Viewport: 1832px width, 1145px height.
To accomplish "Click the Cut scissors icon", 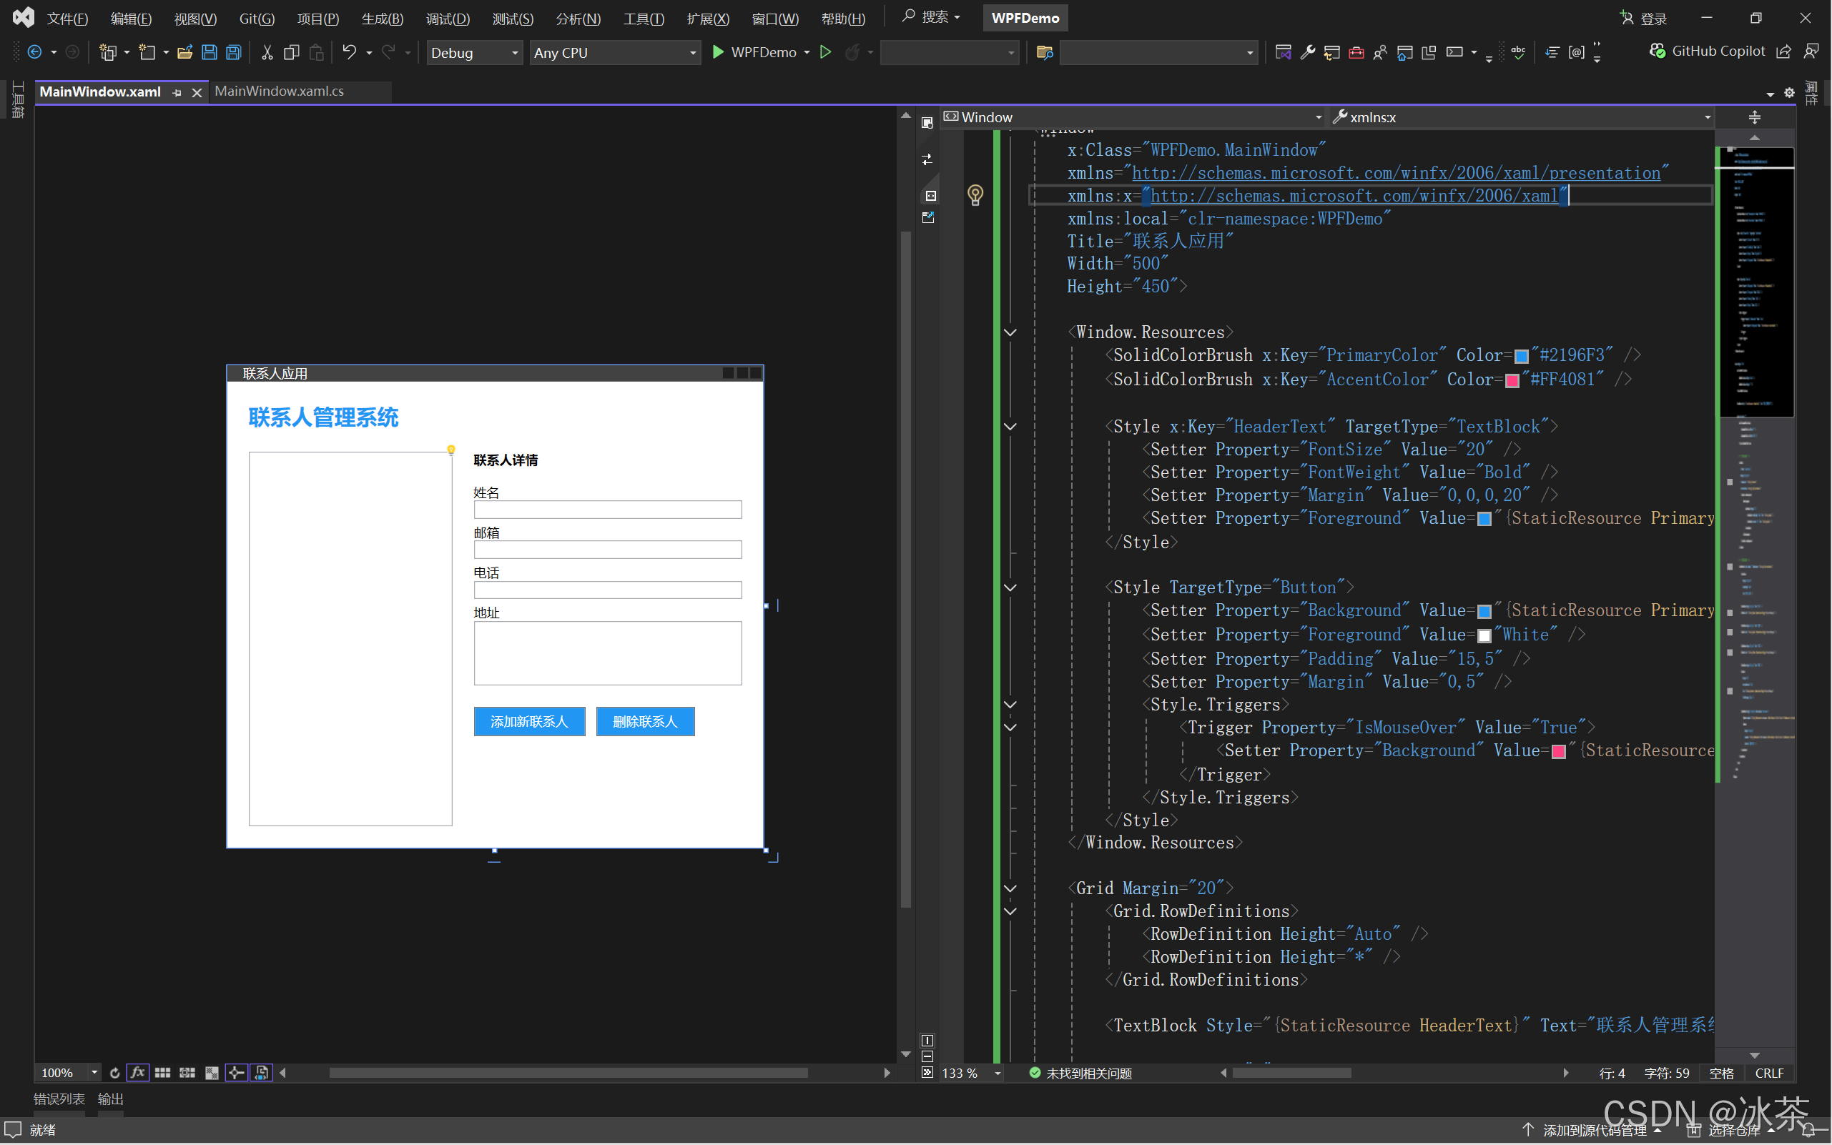I will click(x=267, y=52).
